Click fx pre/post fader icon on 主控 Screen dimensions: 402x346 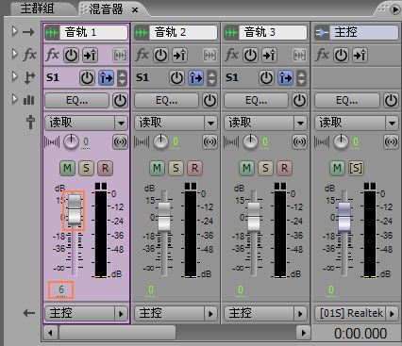(360, 56)
